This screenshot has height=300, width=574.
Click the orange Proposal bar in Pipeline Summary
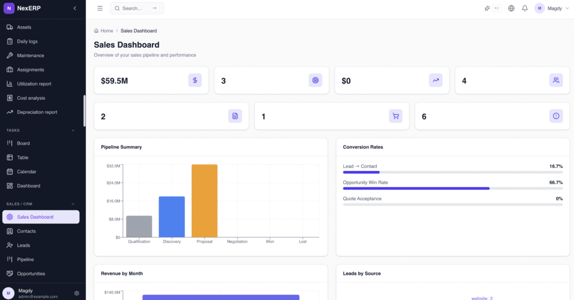coord(205,201)
